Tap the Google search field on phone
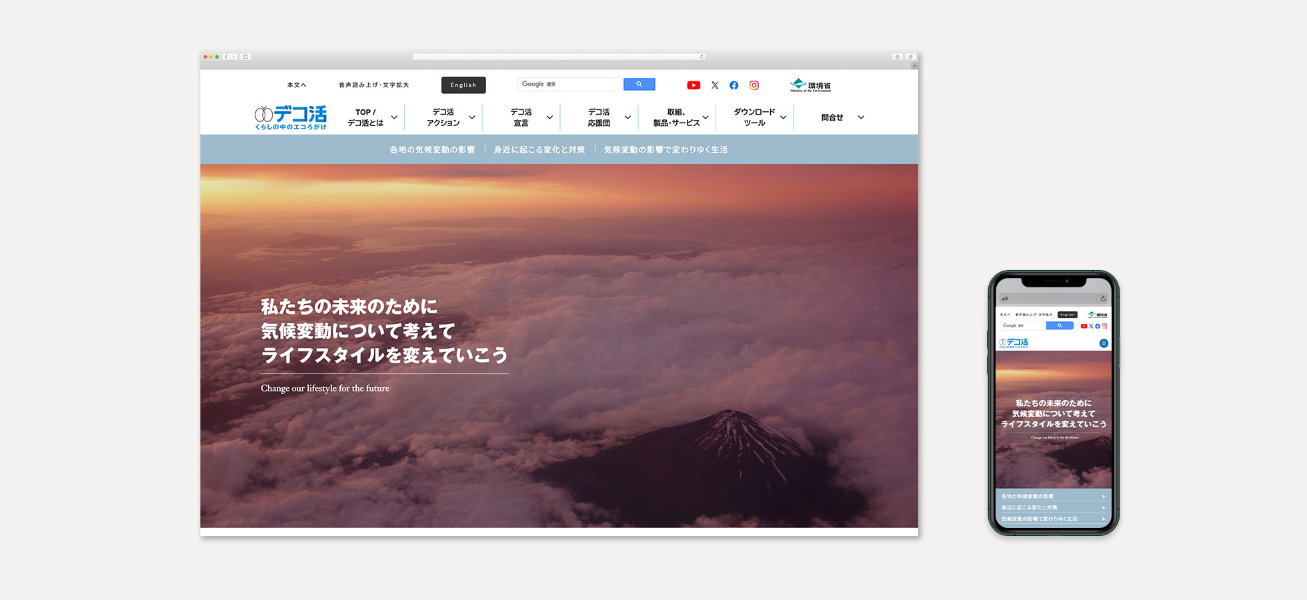The height and width of the screenshot is (600, 1307). coord(1023,325)
